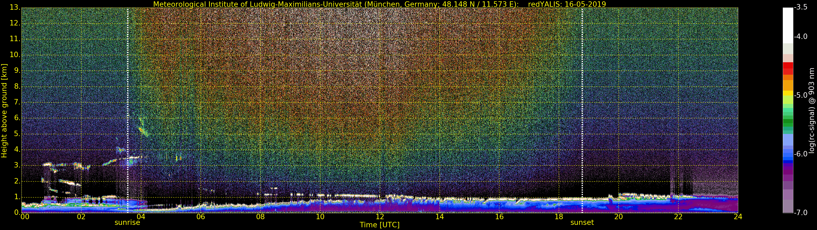Click the '-7.0' colorbar tick label
The width and height of the screenshot is (817, 230).
pyautogui.click(x=801, y=212)
